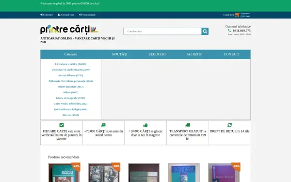The width and height of the screenshot is (291, 182).
Task: Click the delivery truck icon
Action: point(188,125)
